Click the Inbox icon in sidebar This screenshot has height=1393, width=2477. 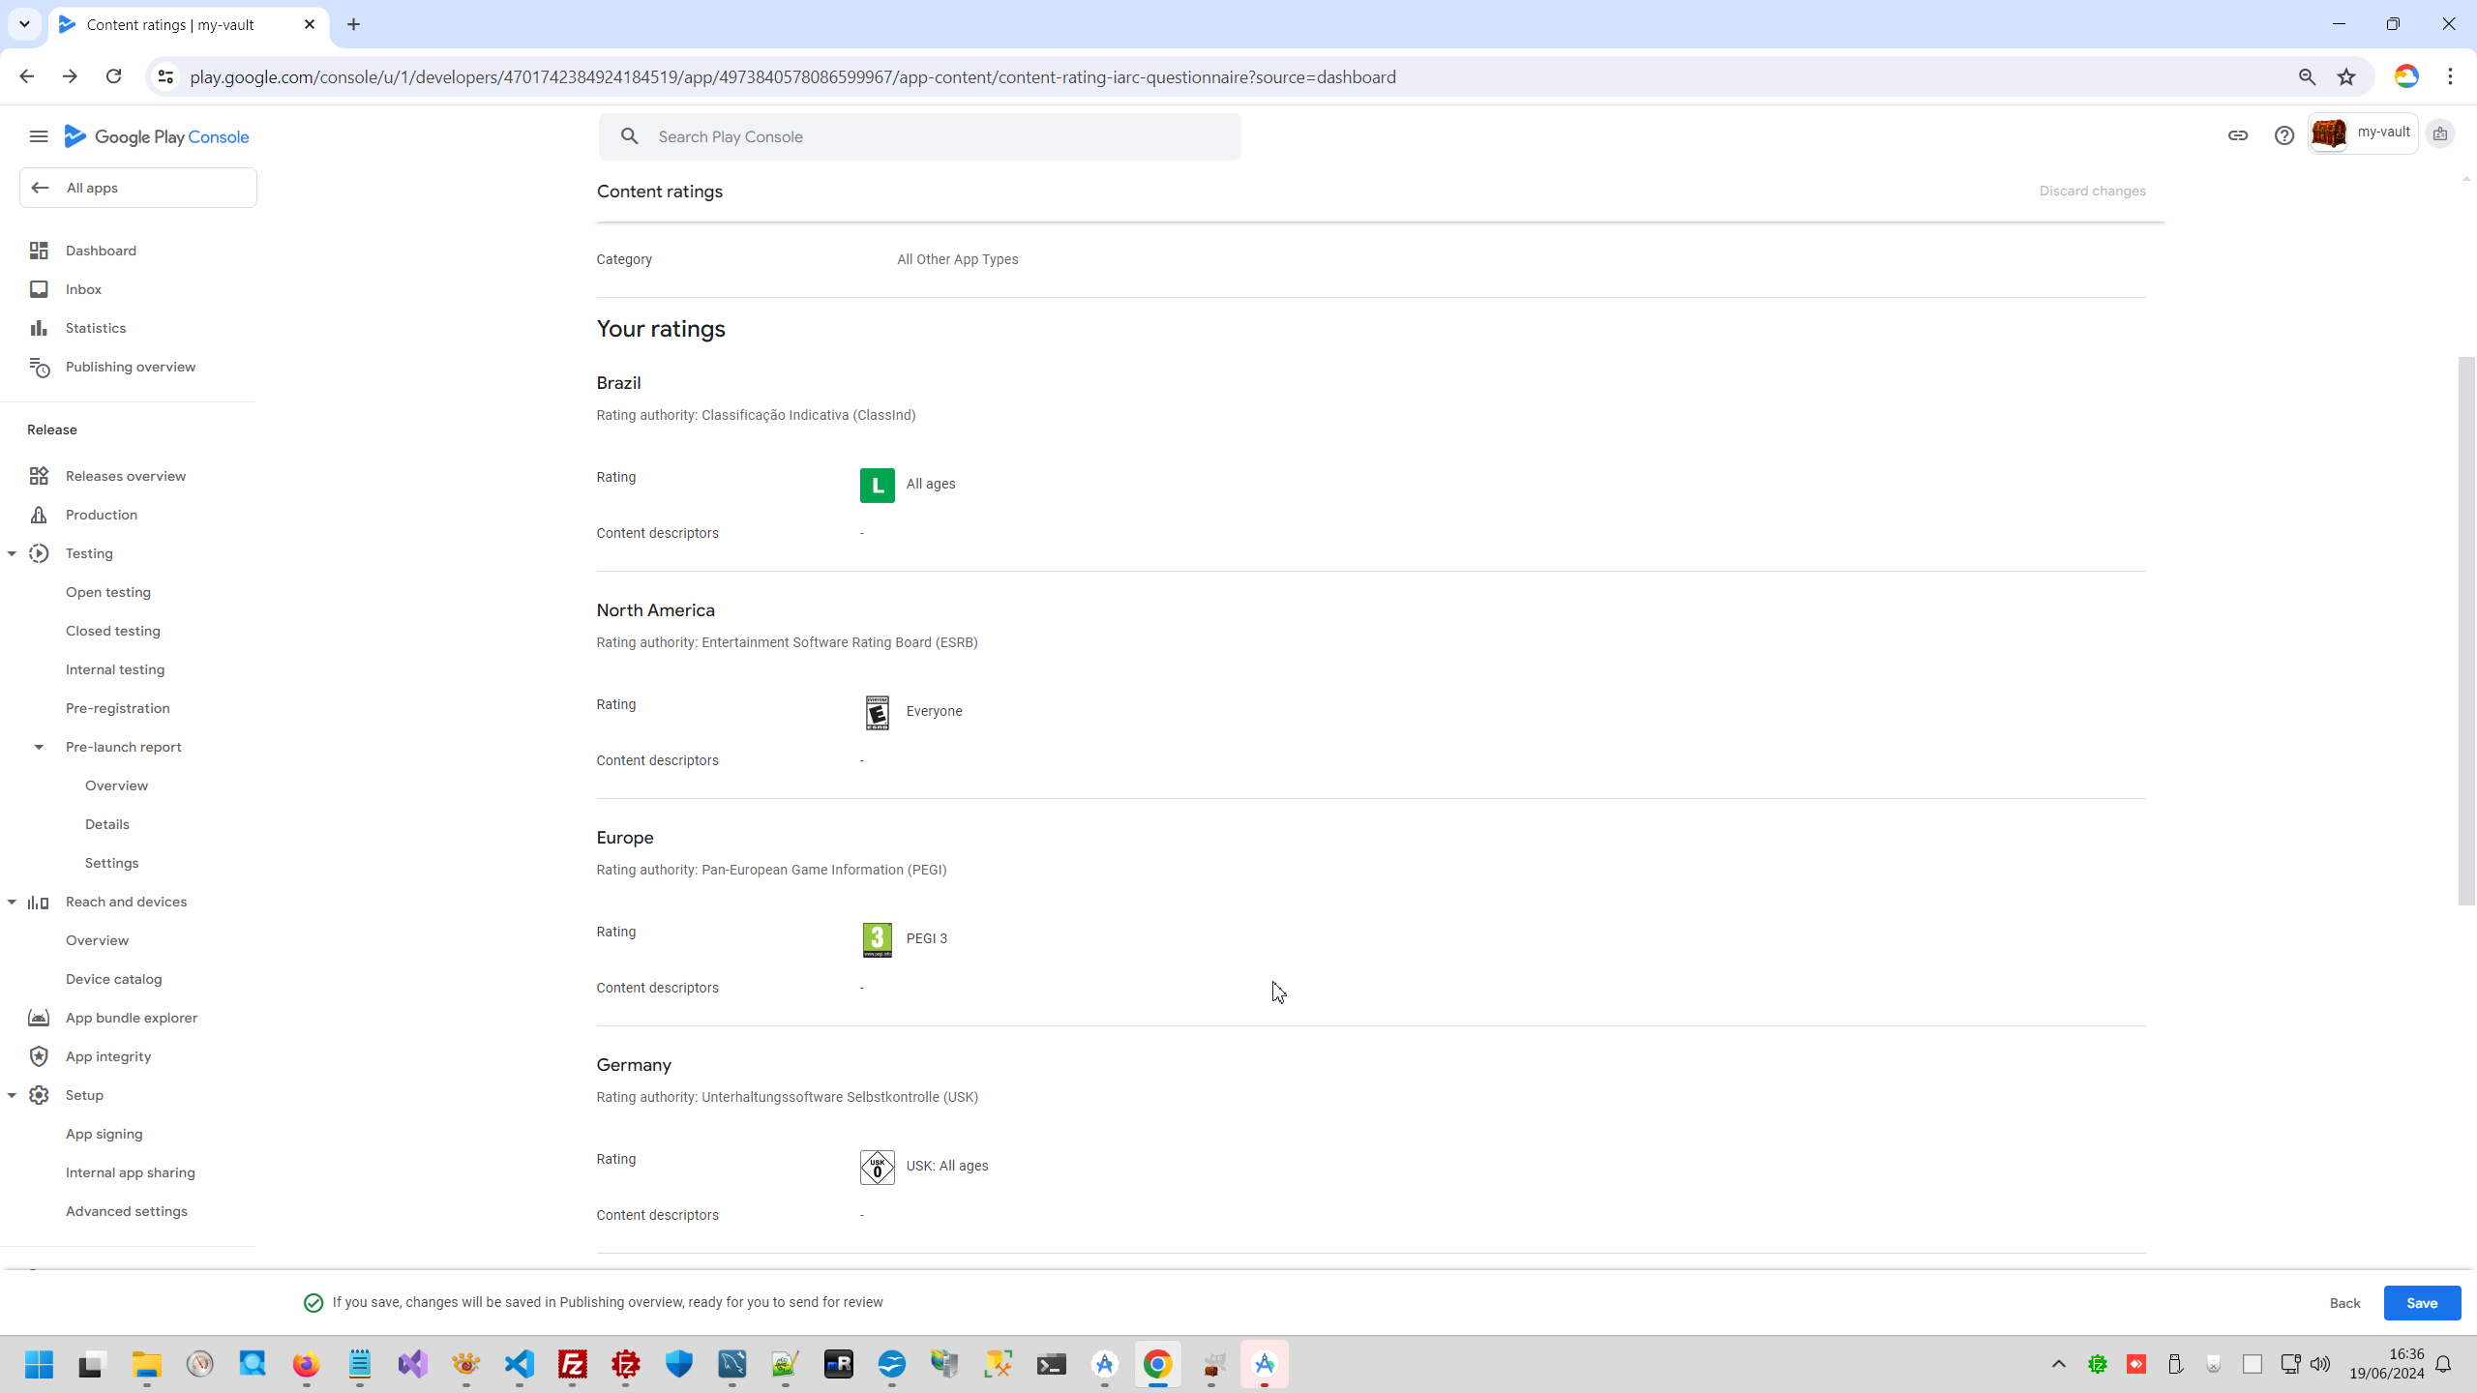(39, 289)
